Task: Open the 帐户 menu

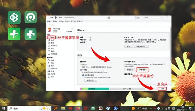Action: pos(73,21)
